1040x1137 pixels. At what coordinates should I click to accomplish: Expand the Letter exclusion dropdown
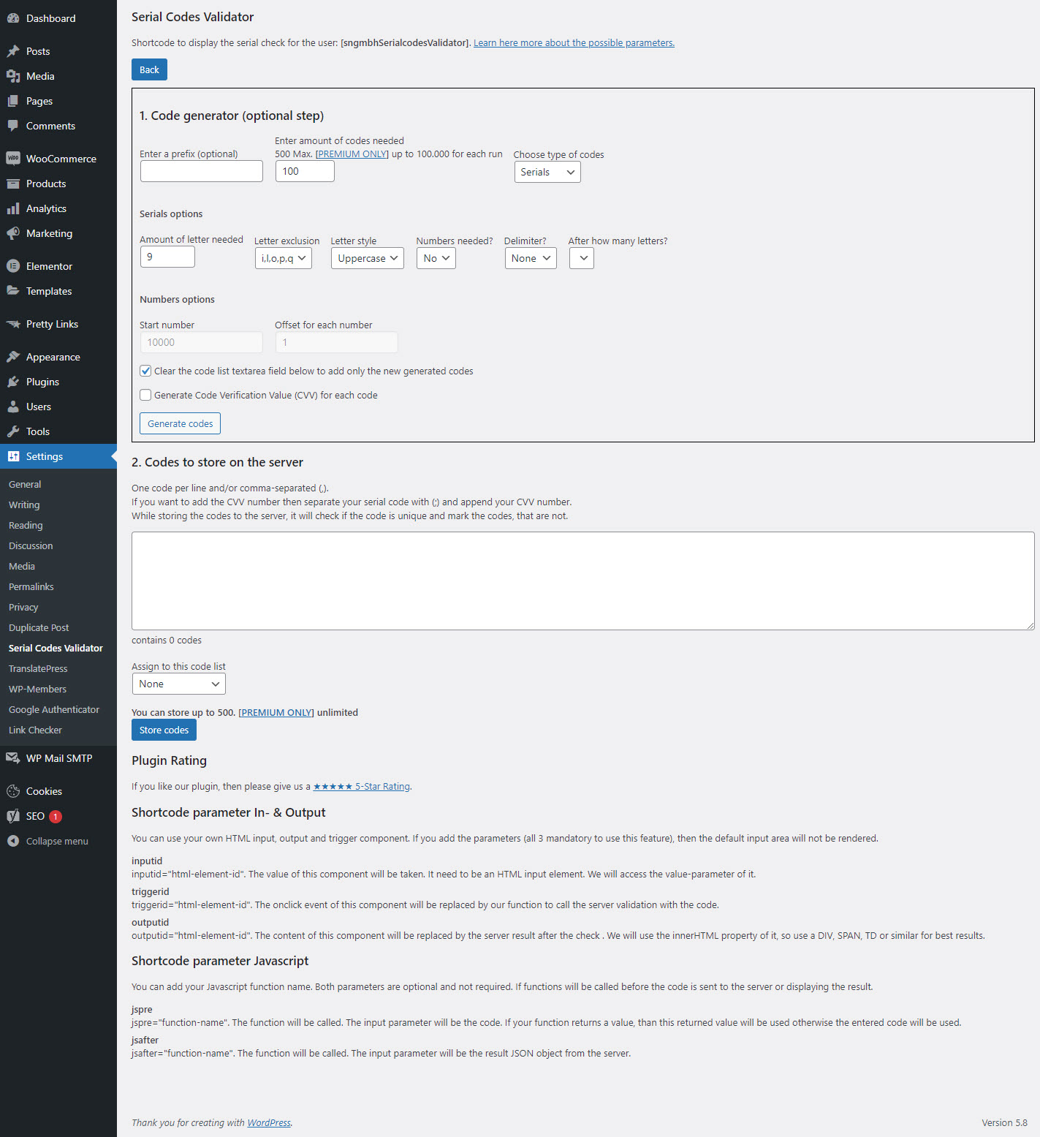coord(283,258)
